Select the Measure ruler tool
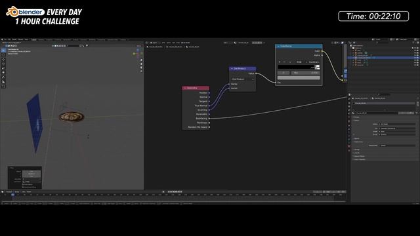The width and height of the screenshot is (420, 236). click(x=3, y=81)
